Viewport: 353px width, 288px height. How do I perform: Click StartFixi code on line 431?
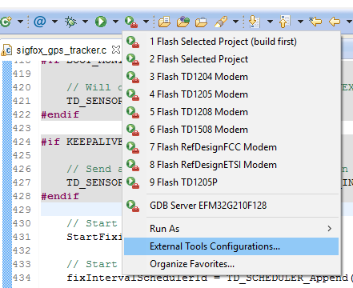(94, 237)
